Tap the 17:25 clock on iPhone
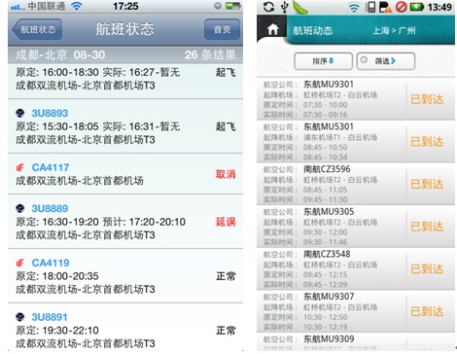The width and height of the screenshot is (457, 354). pyautogui.click(x=125, y=6)
